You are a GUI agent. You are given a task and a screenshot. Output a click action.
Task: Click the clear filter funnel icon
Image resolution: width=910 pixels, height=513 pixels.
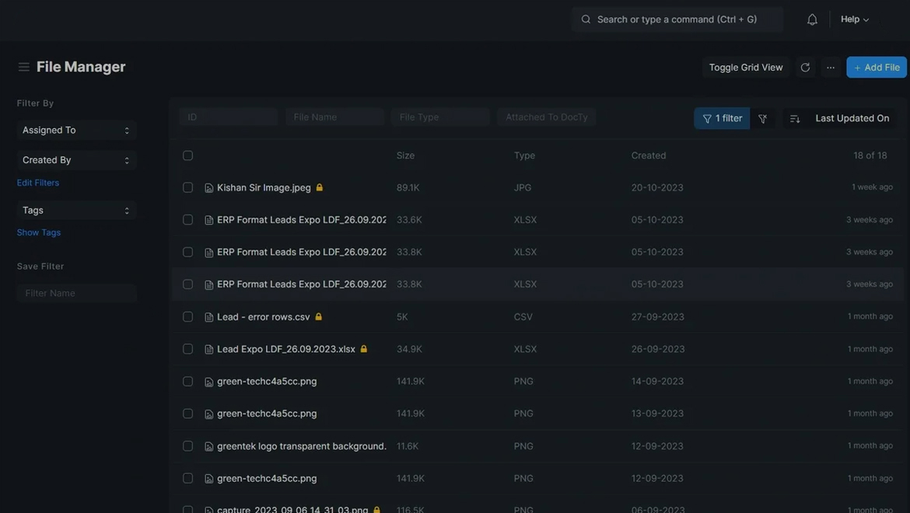coord(762,119)
